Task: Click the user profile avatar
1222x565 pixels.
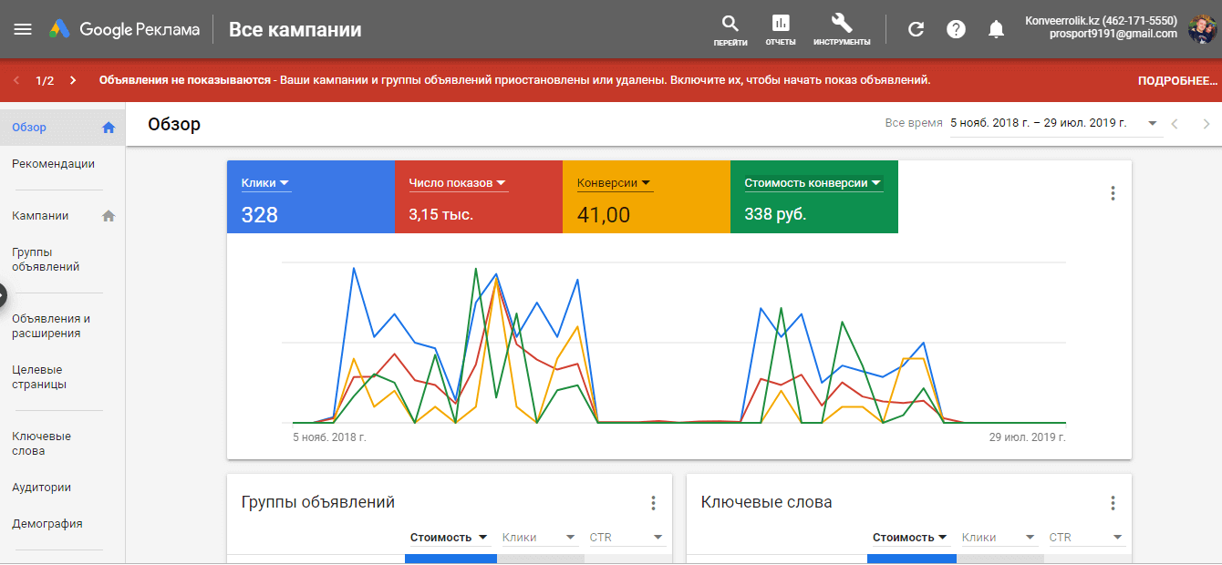Action: 1201,29
